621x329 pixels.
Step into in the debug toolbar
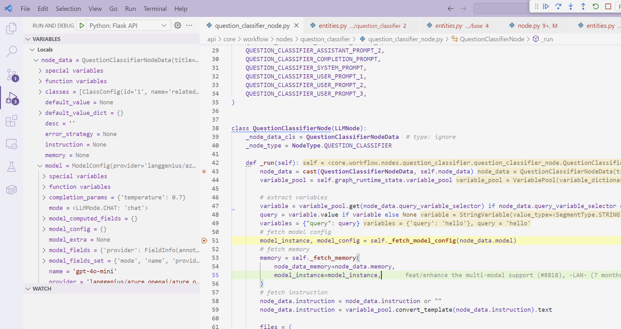coord(571,6)
